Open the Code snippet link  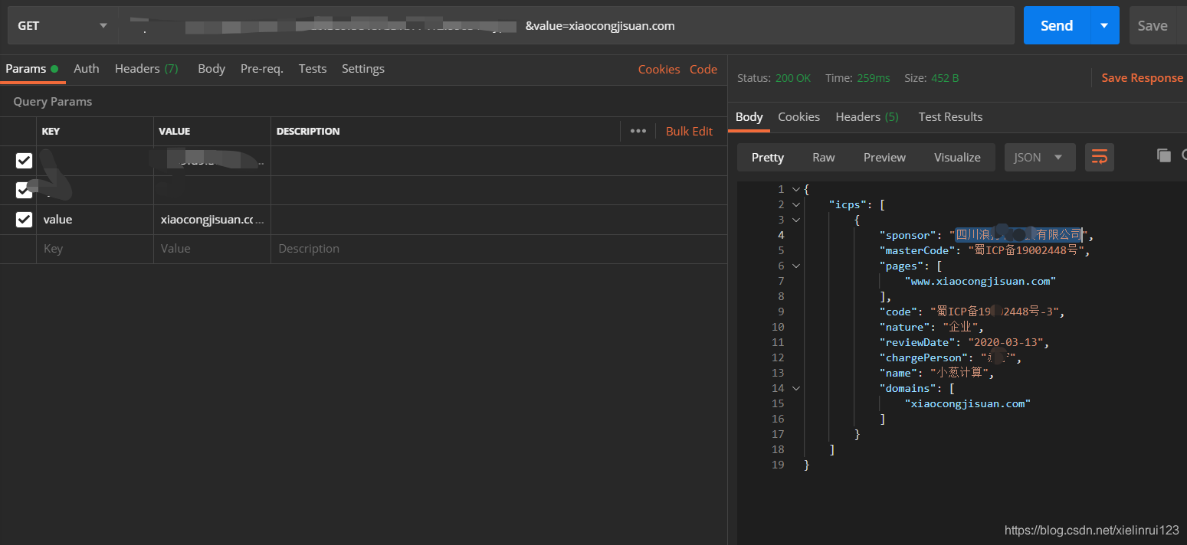click(703, 69)
